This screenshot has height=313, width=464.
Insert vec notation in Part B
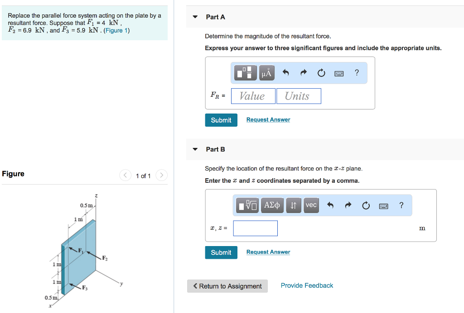(x=311, y=205)
